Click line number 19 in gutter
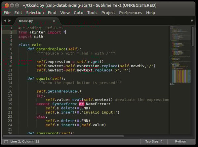The image size is (198, 147). point(10,104)
